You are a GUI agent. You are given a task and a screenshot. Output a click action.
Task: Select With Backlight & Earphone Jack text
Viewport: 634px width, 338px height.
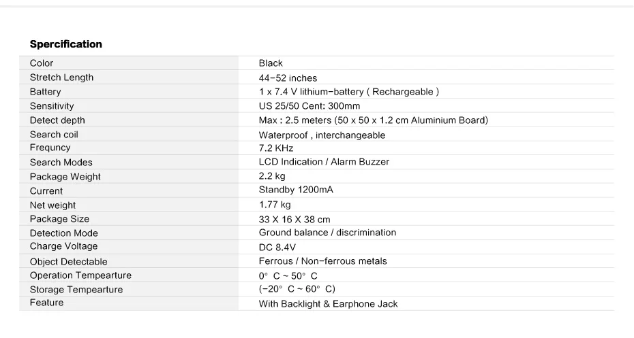329,304
